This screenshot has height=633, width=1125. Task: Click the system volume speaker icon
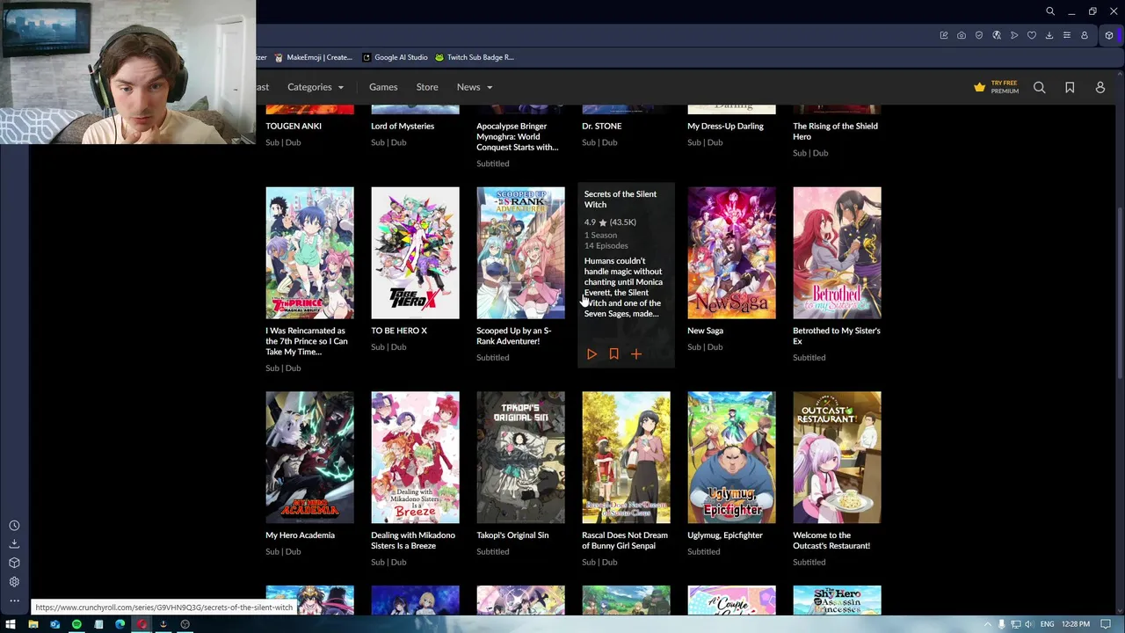pos(1028,624)
